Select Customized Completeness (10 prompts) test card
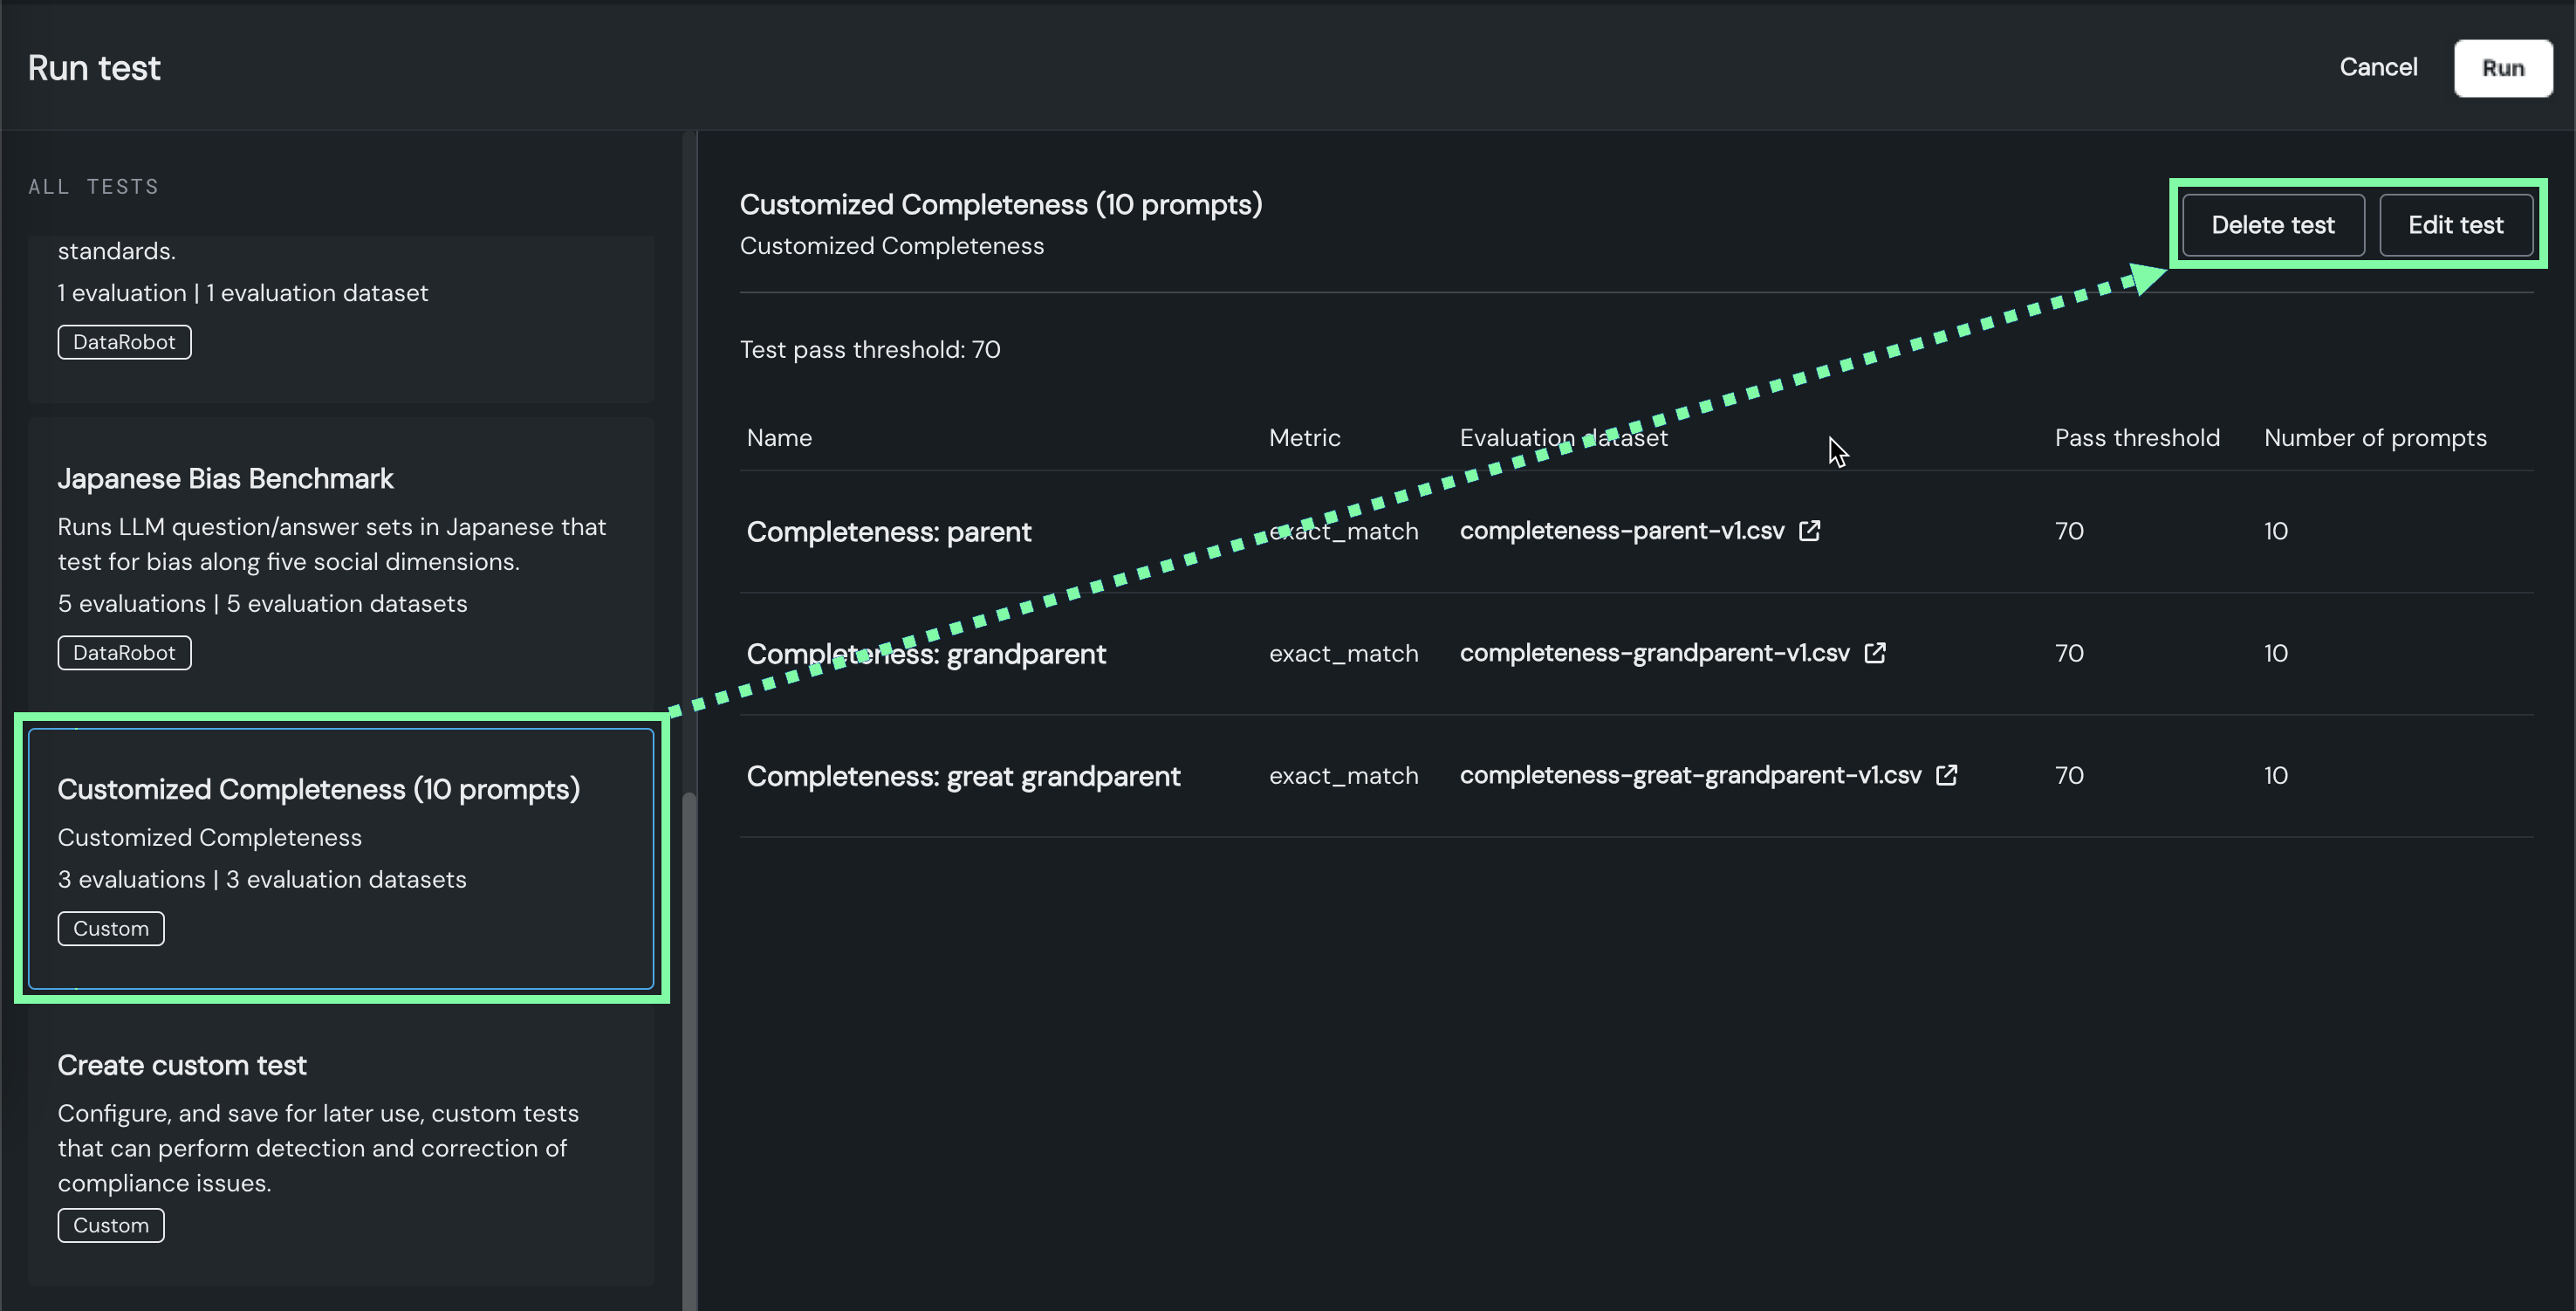The width and height of the screenshot is (2576, 1311). pyautogui.click(x=340, y=857)
